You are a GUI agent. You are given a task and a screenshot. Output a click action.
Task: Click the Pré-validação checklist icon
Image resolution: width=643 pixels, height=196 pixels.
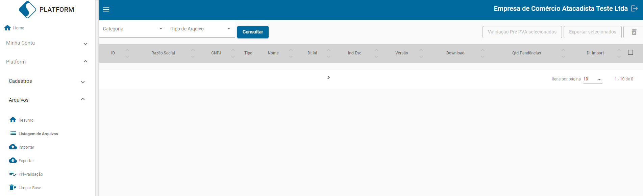pyautogui.click(x=13, y=174)
